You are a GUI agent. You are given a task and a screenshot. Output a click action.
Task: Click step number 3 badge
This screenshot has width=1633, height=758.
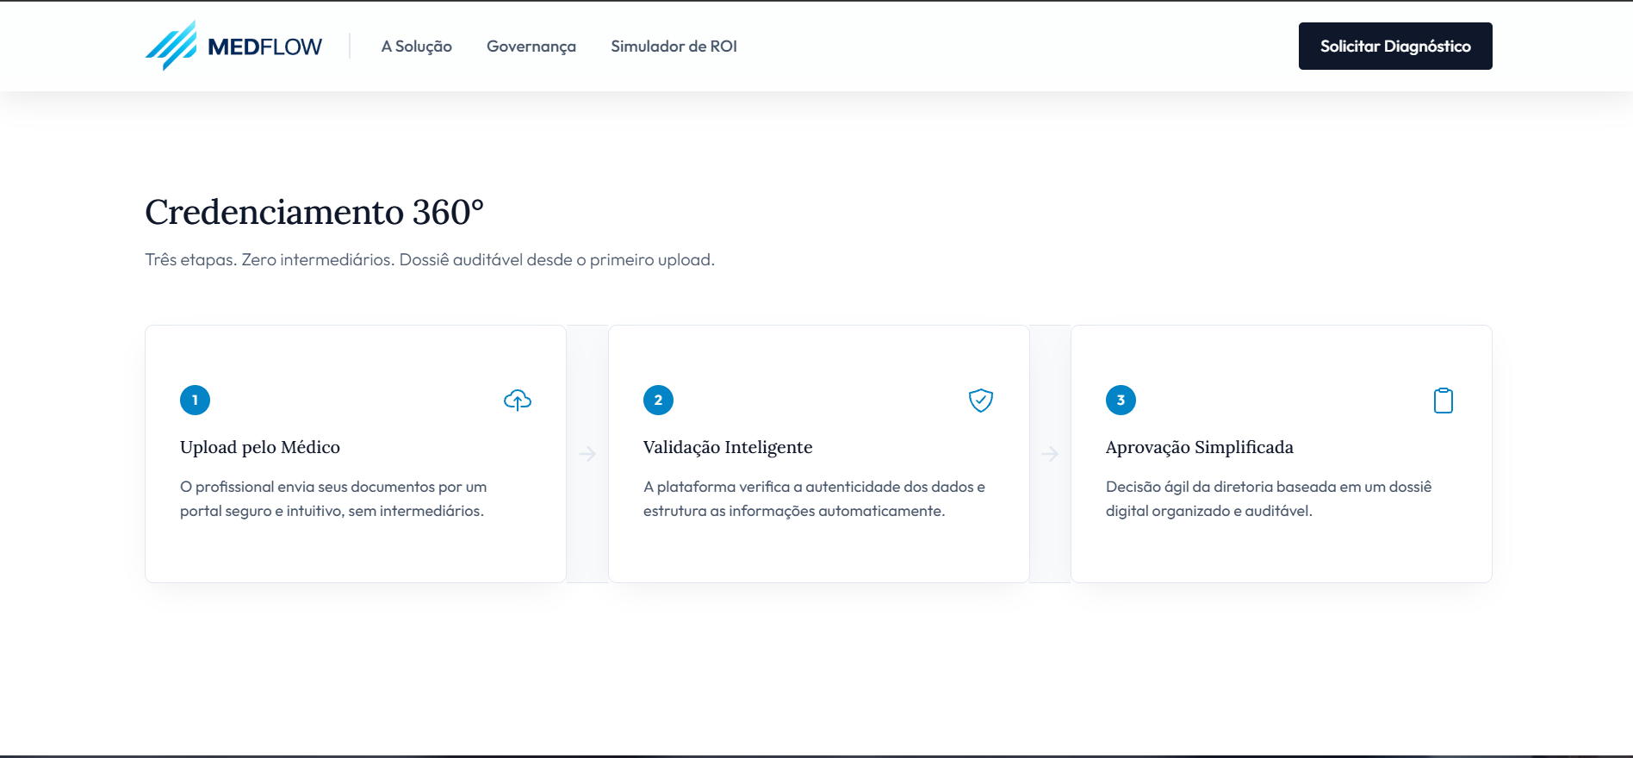pyautogui.click(x=1121, y=400)
